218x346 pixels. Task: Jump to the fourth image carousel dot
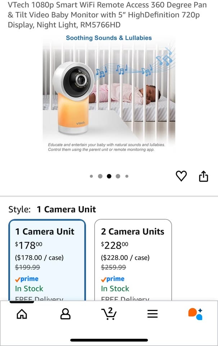pyautogui.click(x=118, y=176)
